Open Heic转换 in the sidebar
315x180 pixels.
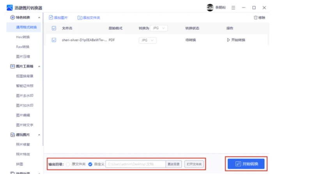pos(23,37)
